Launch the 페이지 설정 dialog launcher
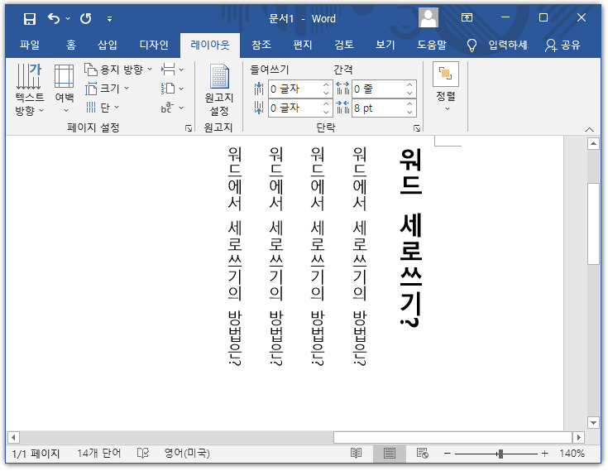 tap(189, 128)
